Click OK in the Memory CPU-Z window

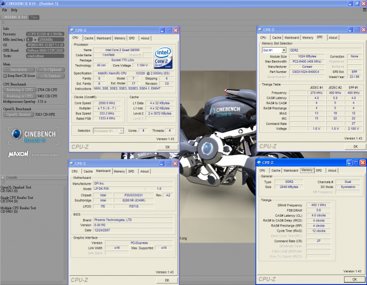coord(354,280)
